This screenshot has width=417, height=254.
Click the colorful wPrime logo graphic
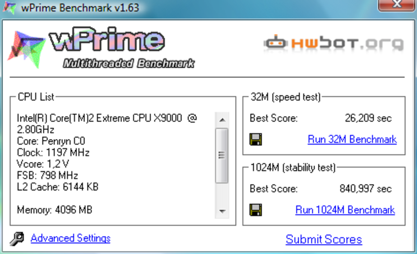point(26,49)
